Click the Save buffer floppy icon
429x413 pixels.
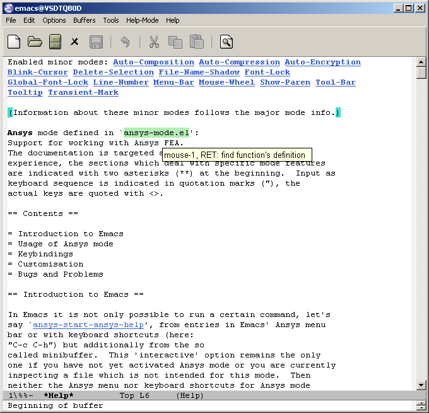[96, 42]
